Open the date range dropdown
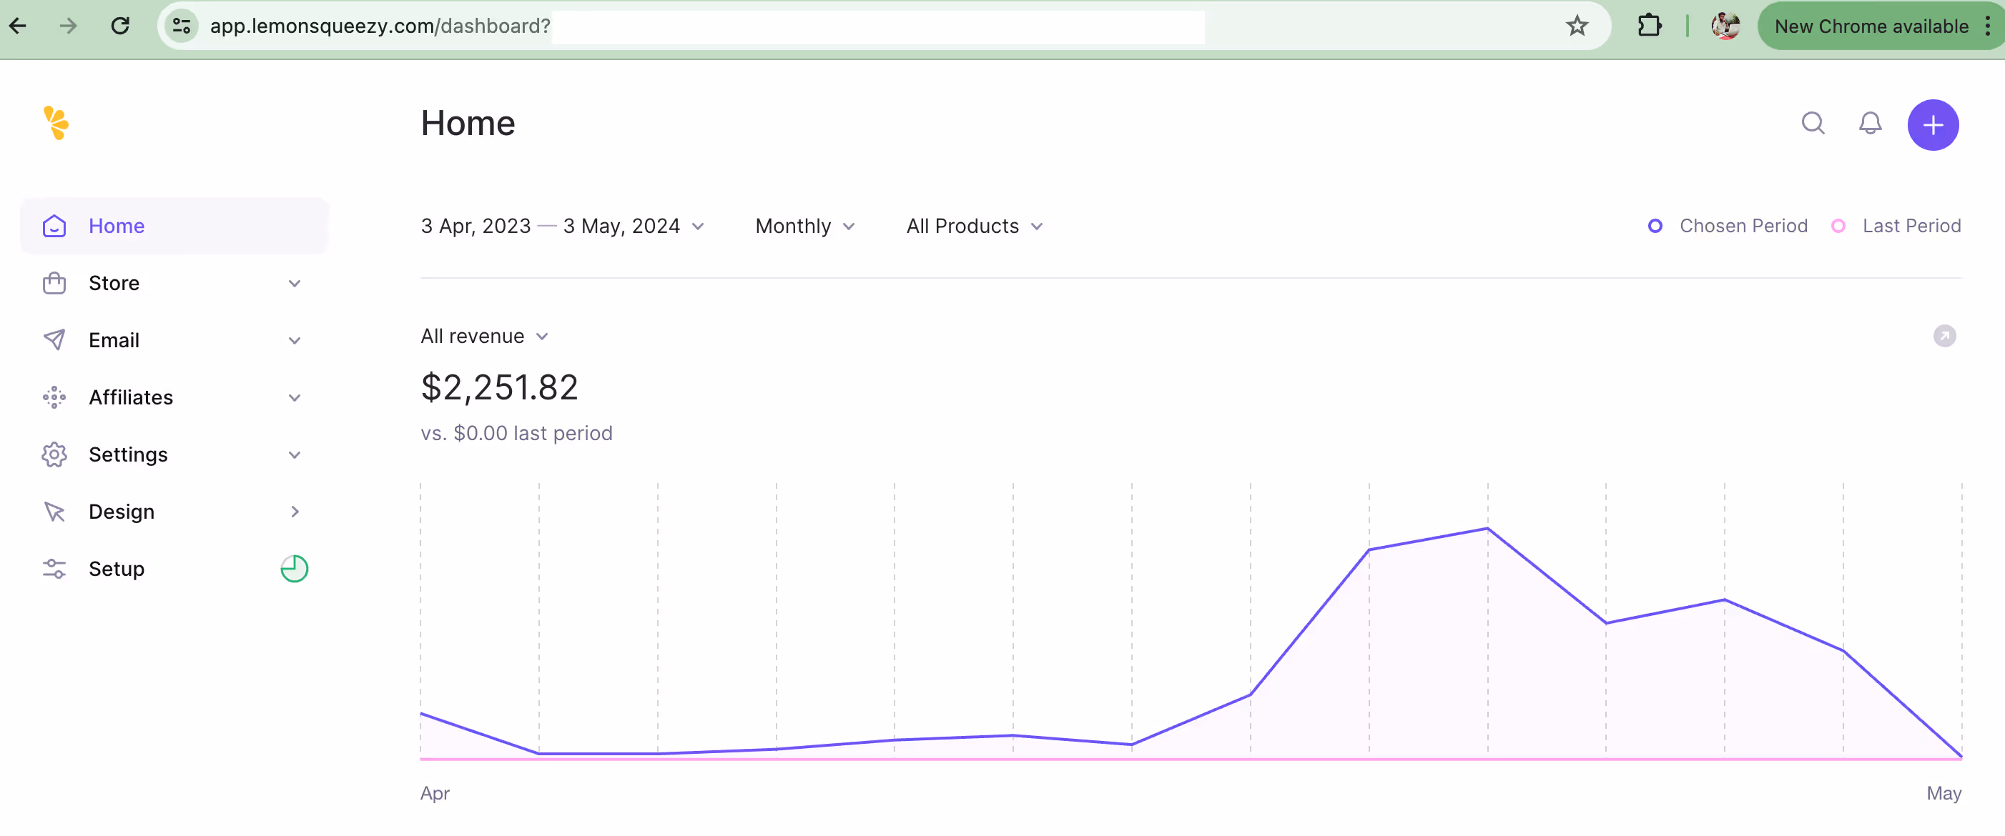This screenshot has width=2005, height=836. coord(562,227)
